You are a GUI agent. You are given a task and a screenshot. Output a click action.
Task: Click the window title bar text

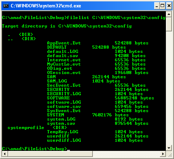tap(46, 6)
